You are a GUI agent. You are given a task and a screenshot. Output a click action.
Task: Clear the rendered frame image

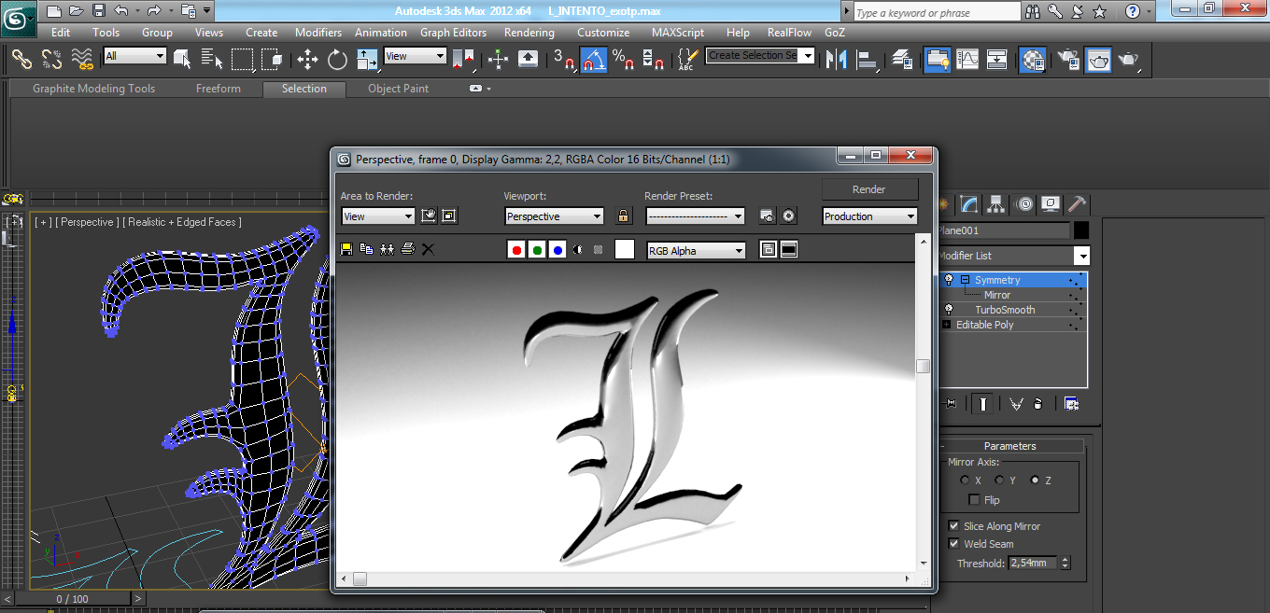pos(428,249)
